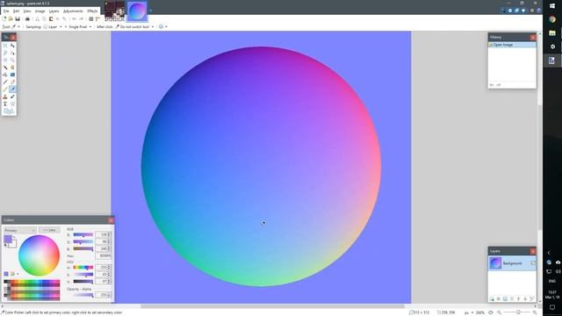Image resolution: width=562 pixels, height=316 pixels.
Task: Select the Shapes tool
Action: [9, 111]
